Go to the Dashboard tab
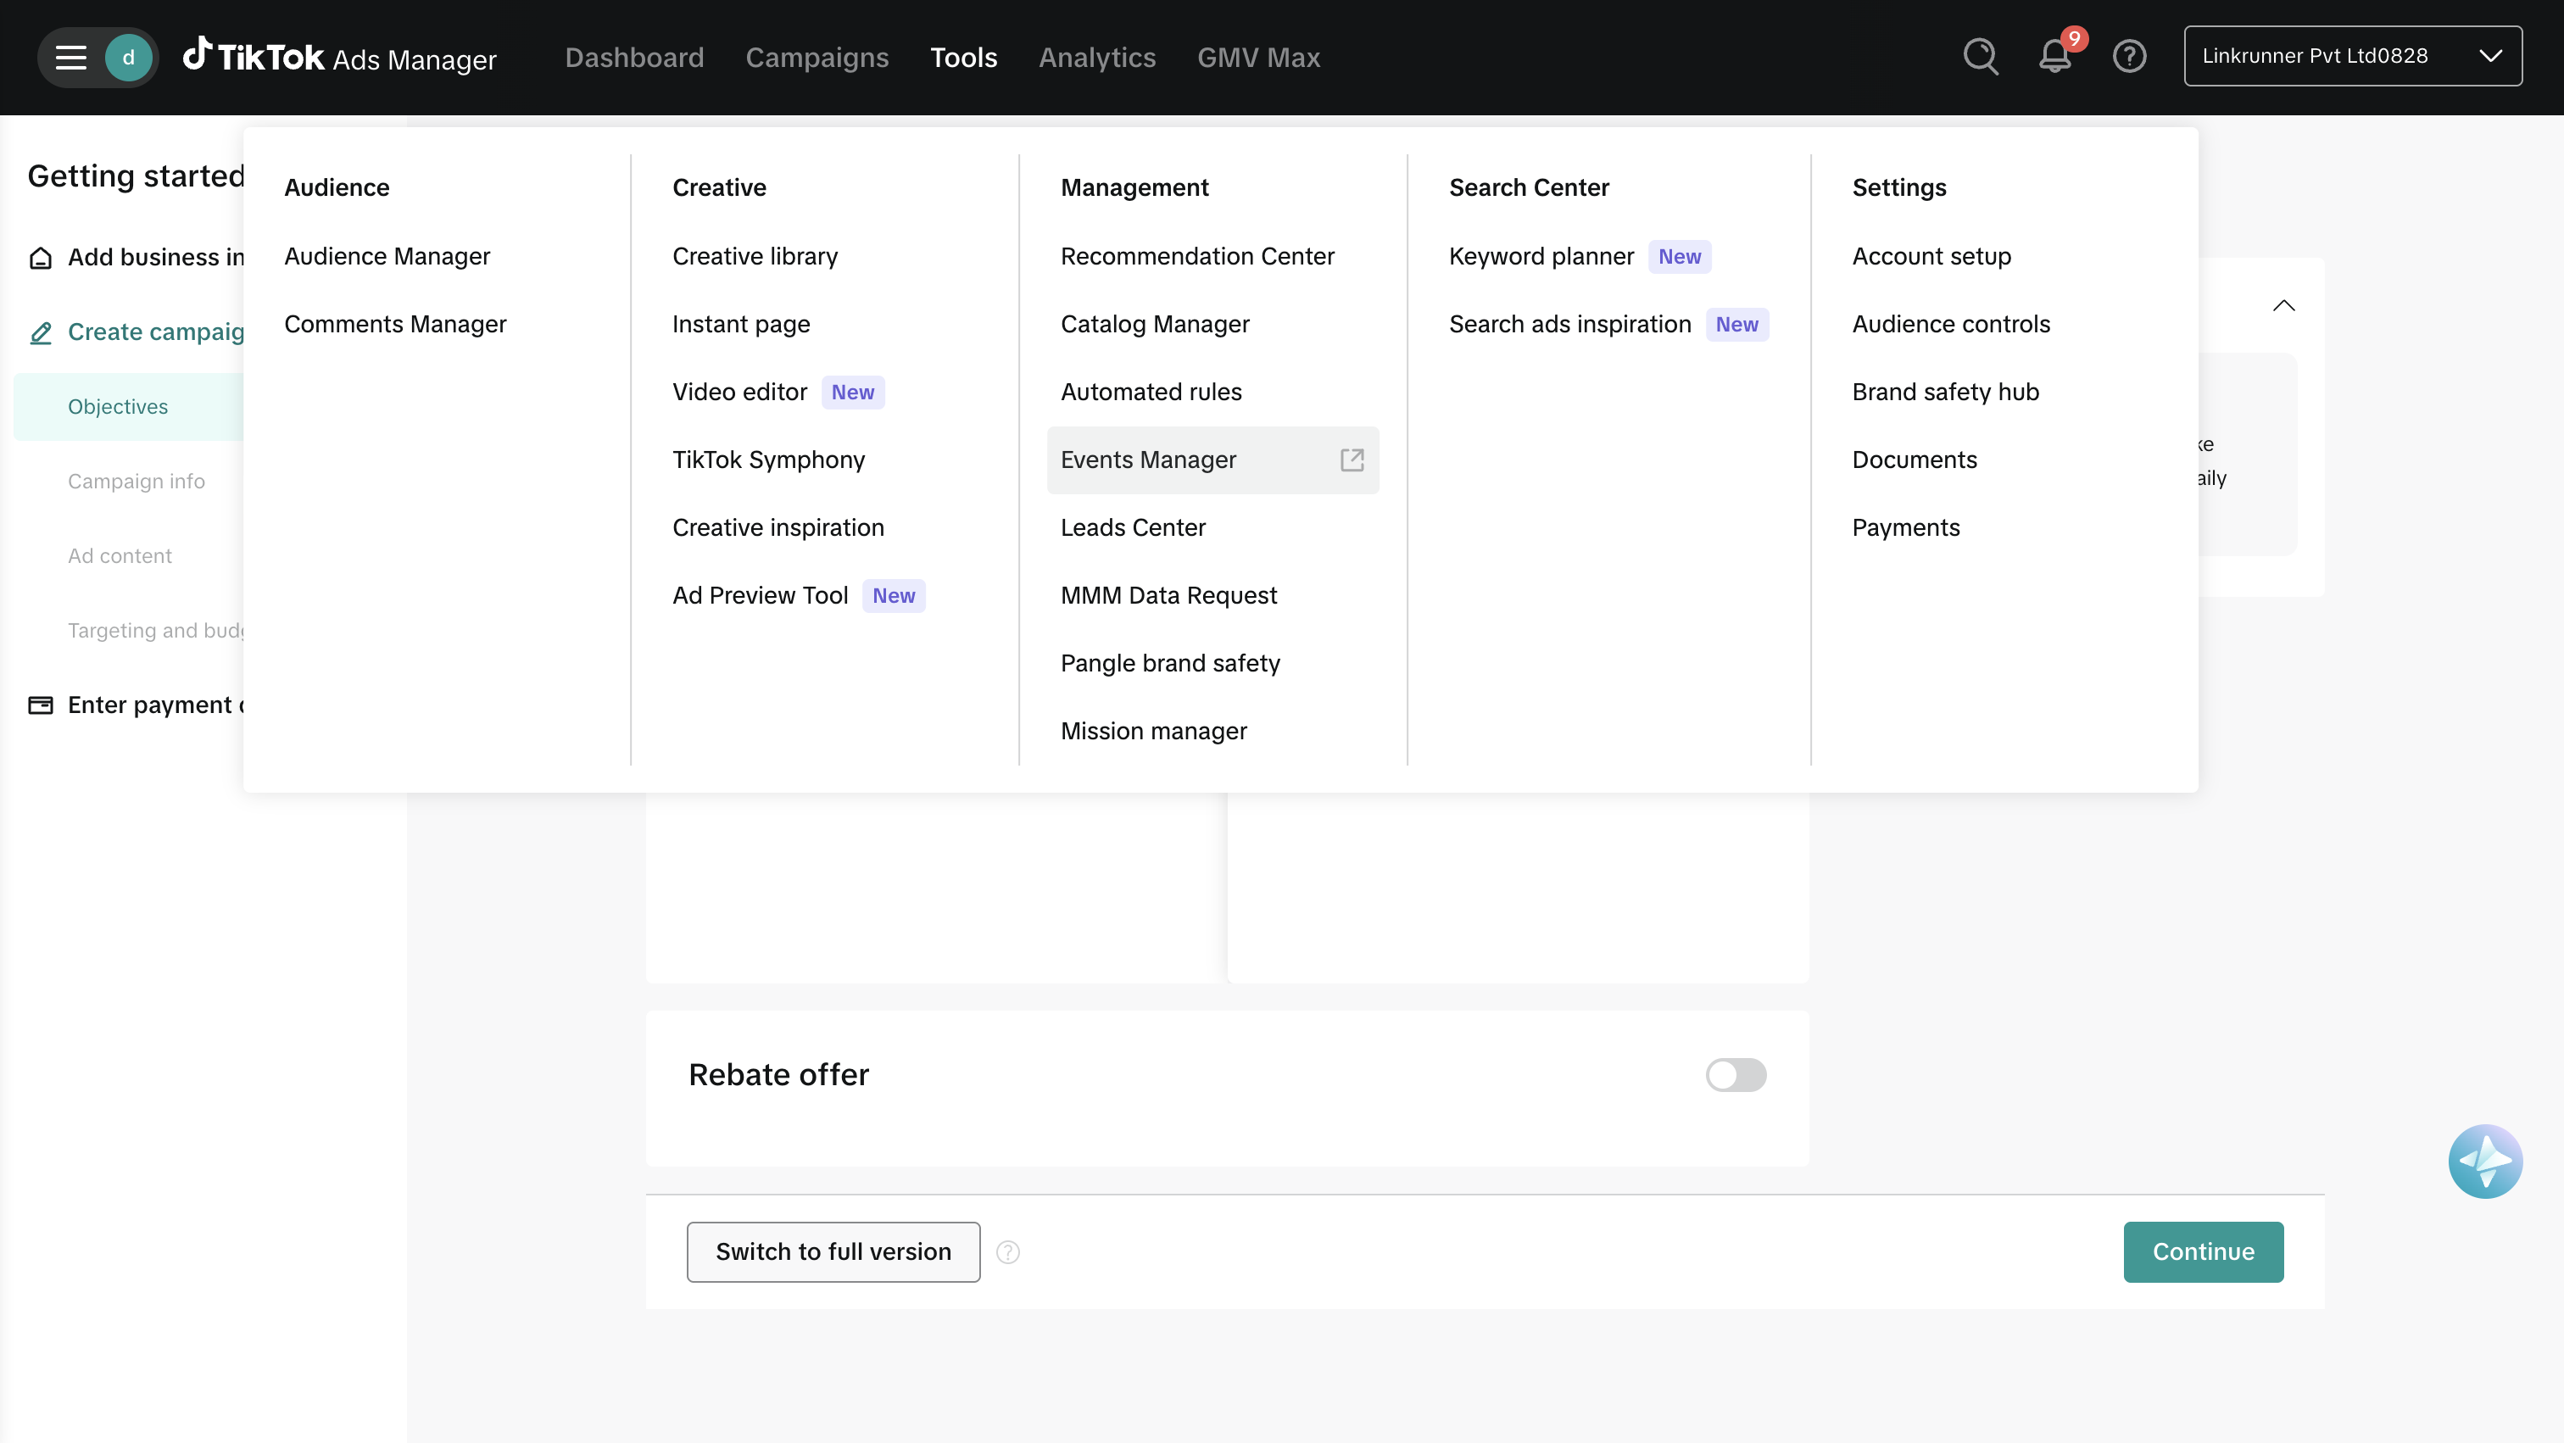The image size is (2564, 1443). pyautogui.click(x=634, y=58)
